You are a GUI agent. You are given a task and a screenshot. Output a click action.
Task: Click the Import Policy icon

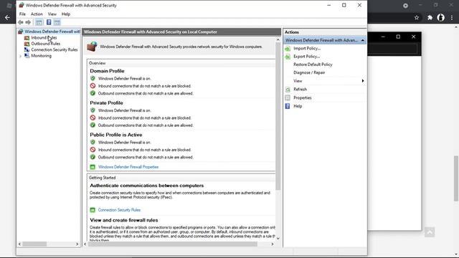pos(288,49)
